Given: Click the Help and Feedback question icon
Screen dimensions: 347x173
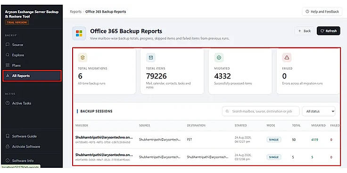Looking at the screenshot, I should click(x=307, y=11).
